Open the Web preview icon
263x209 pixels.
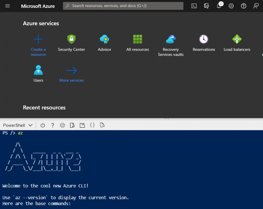coord(102,125)
